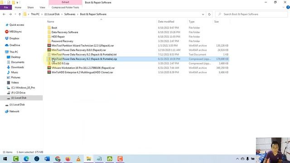Image resolution: width=290 pixels, height=163 pixels.
Task: Launch Microsoft Edge from the taskbar
Action: pos(26,159)
